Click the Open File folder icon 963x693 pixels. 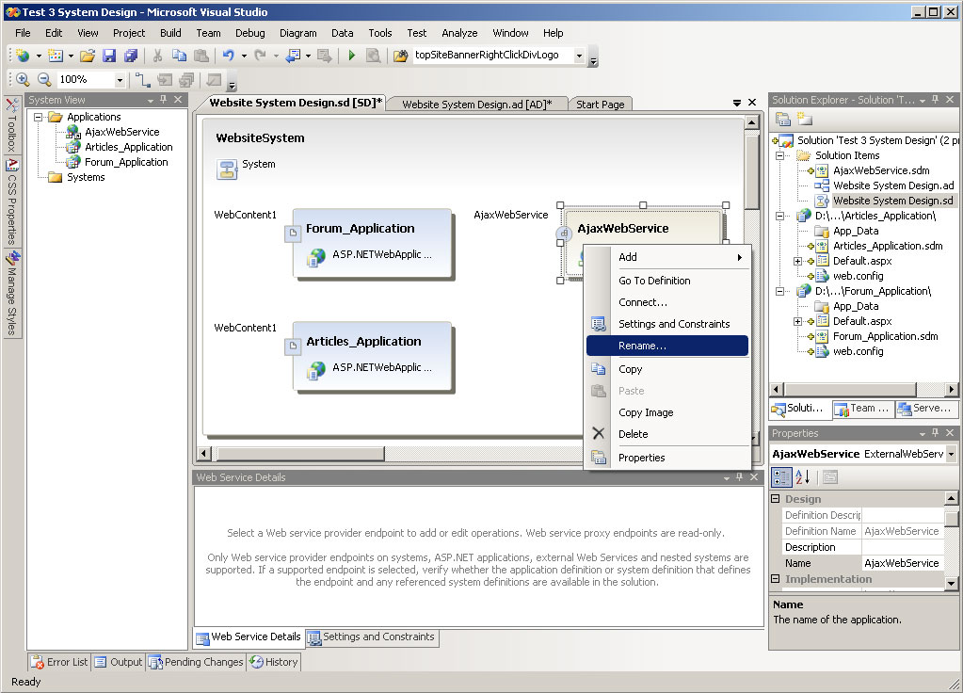88,56
